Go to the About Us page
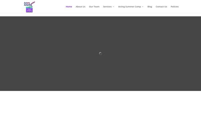This screenshot has width=201, height=134. 80,7
